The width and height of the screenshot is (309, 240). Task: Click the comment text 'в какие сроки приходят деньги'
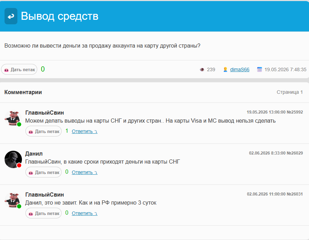coord(102,162)
